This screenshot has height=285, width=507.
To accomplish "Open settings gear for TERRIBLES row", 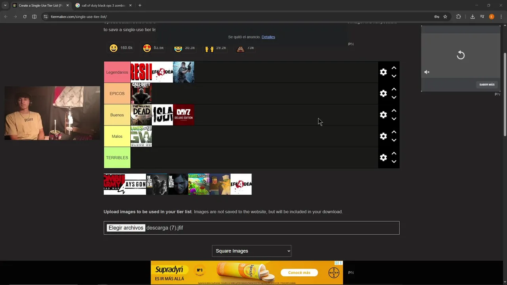I will (383, 158).
